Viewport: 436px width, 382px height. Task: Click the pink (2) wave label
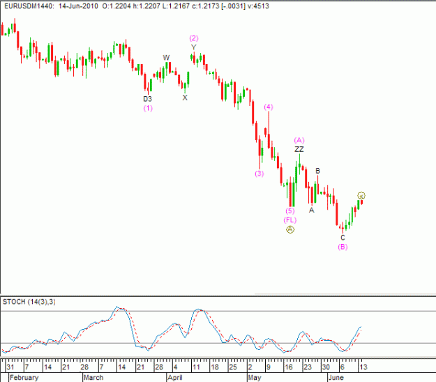[x=194, y=38]
